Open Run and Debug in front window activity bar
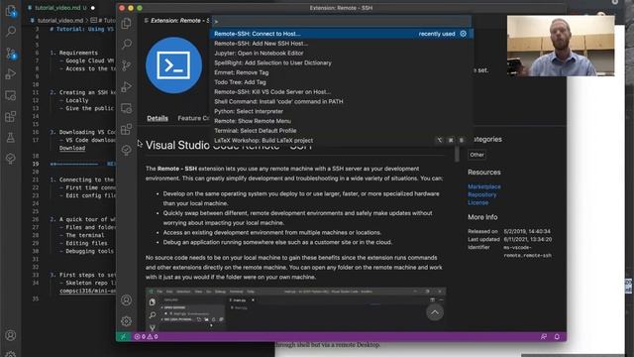634x357 pixels. coord(126,86)
